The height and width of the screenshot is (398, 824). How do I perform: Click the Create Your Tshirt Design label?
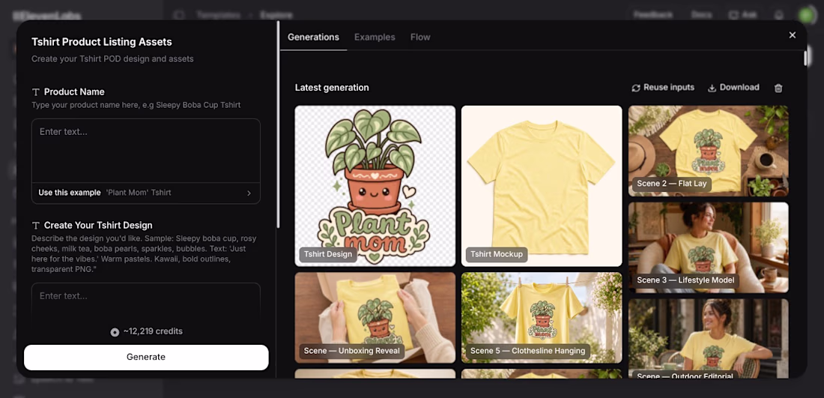[98, 226]
